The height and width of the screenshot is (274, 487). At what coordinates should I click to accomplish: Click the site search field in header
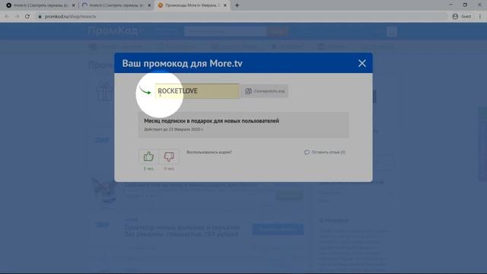225,31
